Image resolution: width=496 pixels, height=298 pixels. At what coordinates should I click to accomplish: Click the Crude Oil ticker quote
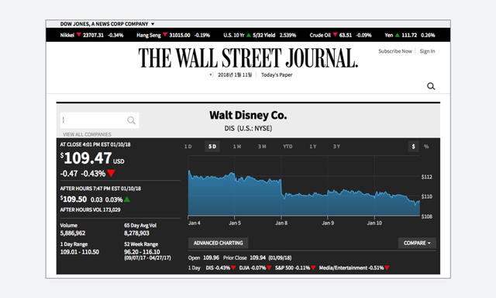340,35
